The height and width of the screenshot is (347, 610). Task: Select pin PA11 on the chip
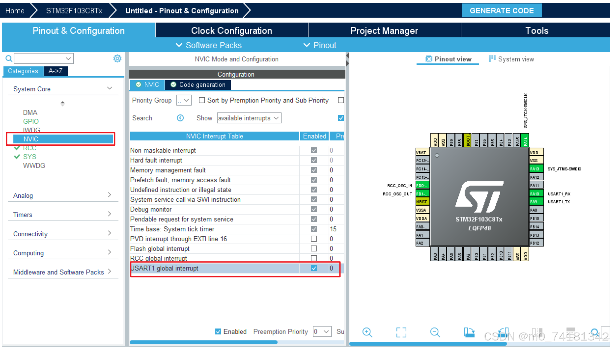point(536,185)
